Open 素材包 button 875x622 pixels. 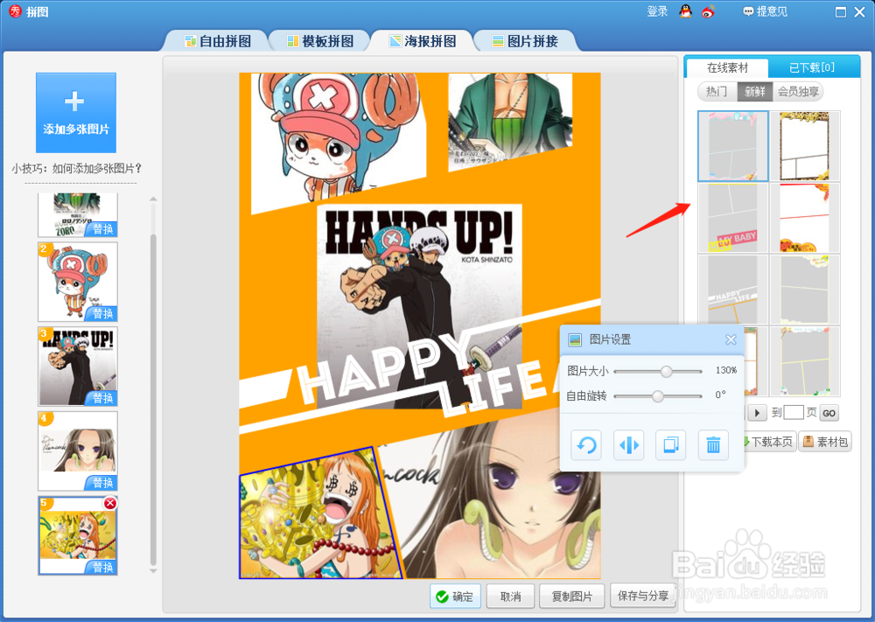click(825, 442)
